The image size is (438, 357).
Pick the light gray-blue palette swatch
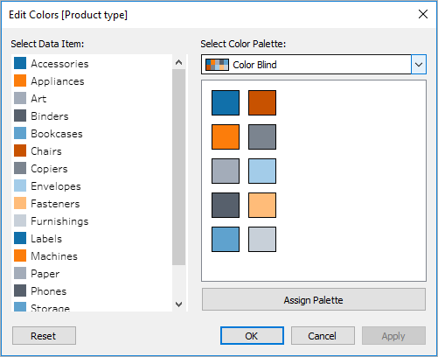(x=226, y=171)
